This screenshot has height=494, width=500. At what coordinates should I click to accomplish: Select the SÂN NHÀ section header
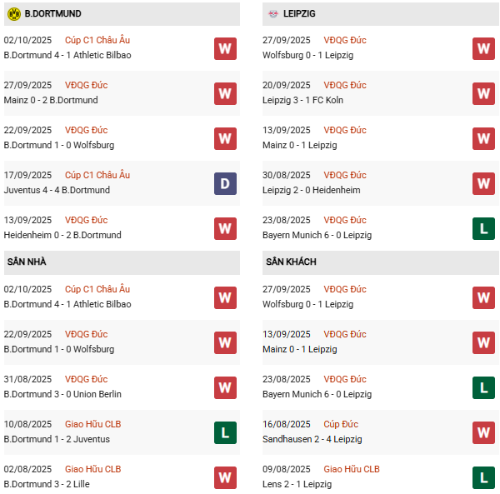point(27,262)
